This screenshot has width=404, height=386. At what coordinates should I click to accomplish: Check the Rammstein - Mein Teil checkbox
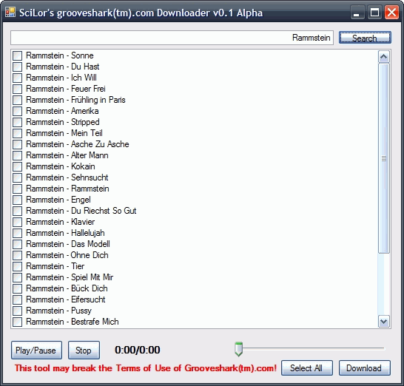click(x=17, y=133)
